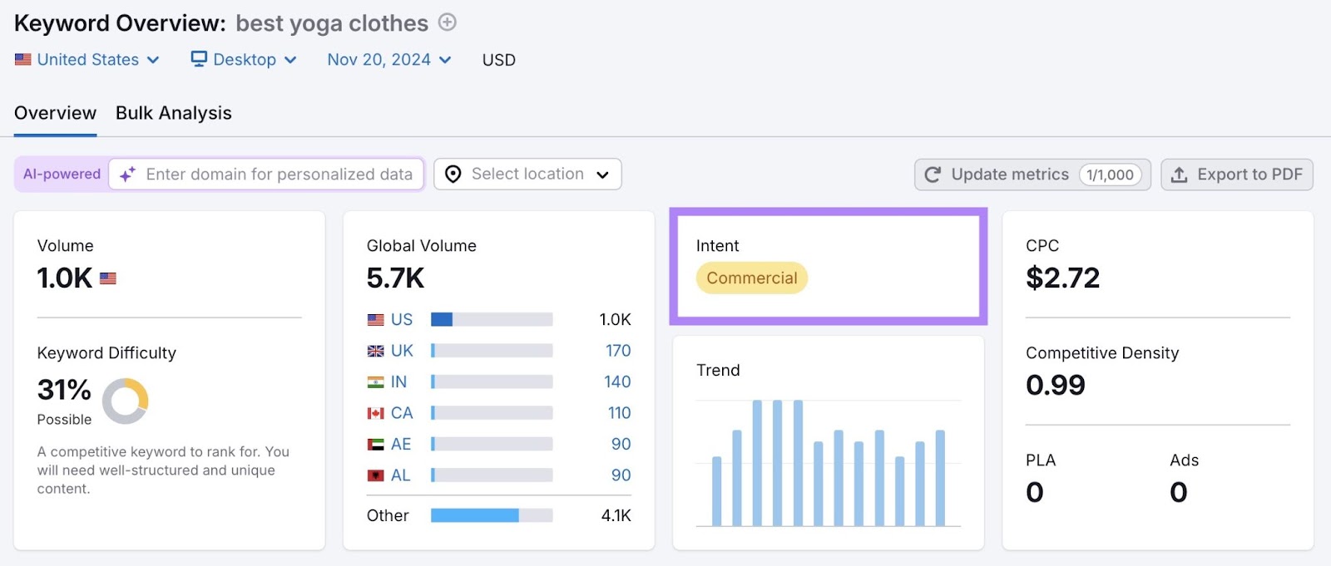This screenshot has height=566, width=1331.
Task: Click the UK country link in Global Volume
Action: tap(402, 351)
